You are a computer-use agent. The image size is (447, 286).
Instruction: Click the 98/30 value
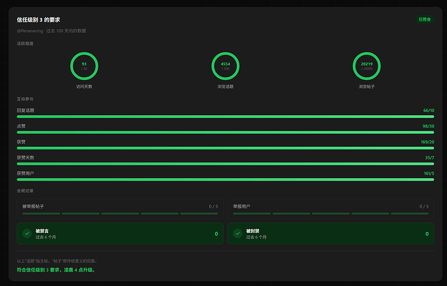[428, 126]
